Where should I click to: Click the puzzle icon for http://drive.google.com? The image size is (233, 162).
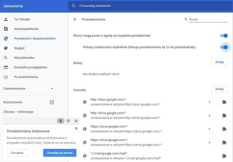click(x=224, y=115)
